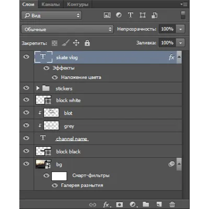Hide the Наложение цвета effect
This screenshot has height=209, width=209.
[x=55, y=77]
